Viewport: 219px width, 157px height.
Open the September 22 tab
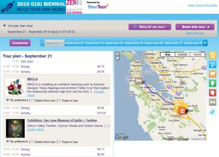coord(74,43)
